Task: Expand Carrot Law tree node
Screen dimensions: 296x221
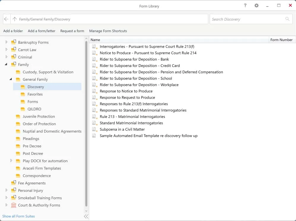Action: pyautogui.click(x=7, y=49)
